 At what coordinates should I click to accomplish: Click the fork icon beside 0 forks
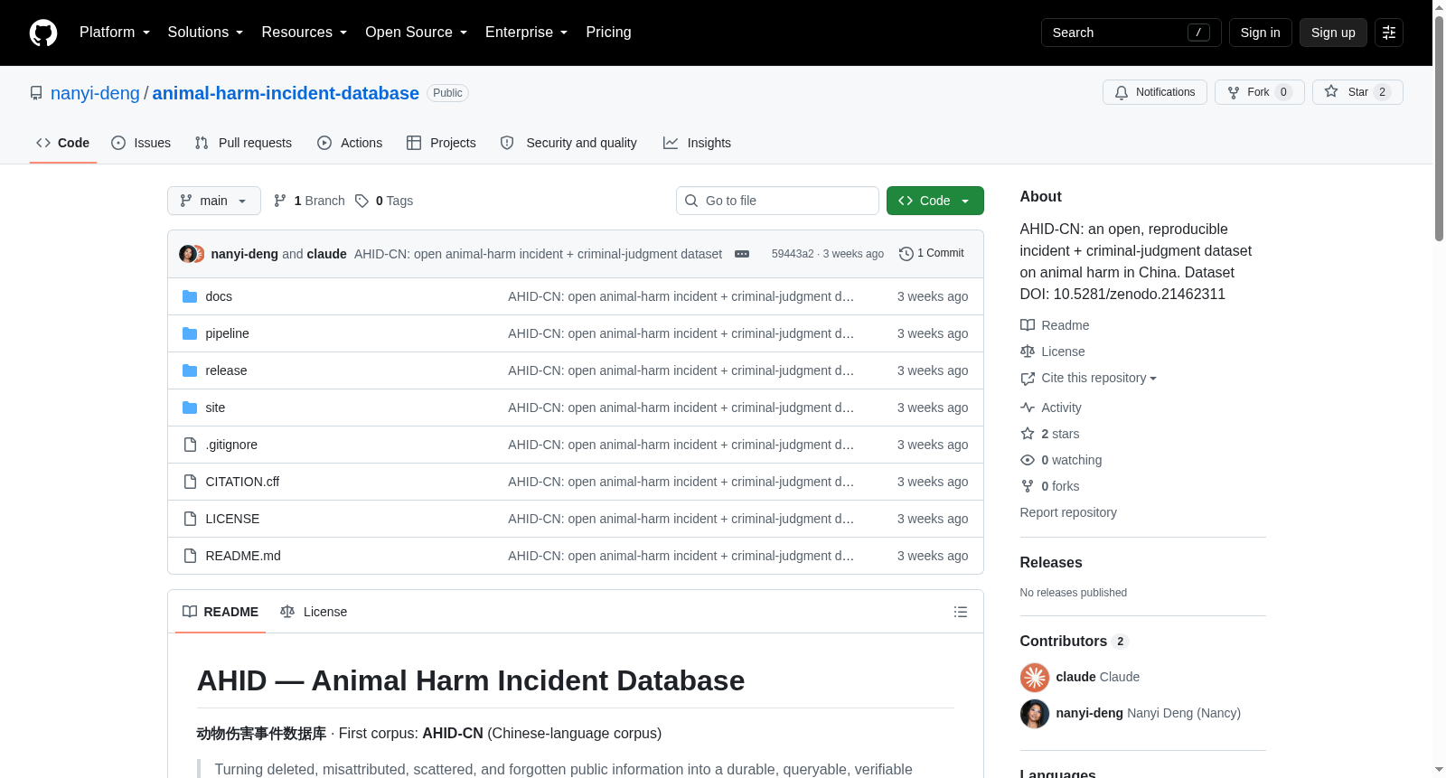[x=1028, y=486]
